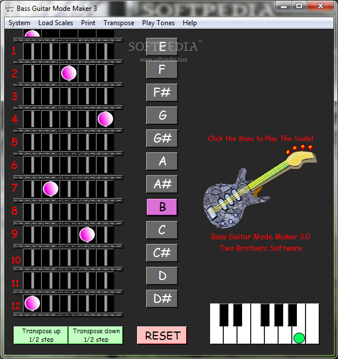Open the Load Scales menu
The width and height of the screenshot is (338, 359).
pyautogui.click(x=55, y=23)
